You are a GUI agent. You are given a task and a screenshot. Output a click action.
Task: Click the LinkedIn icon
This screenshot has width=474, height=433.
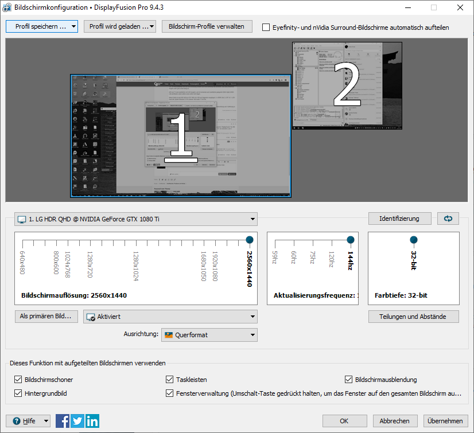pyautogui.click(x=92, y=421)
